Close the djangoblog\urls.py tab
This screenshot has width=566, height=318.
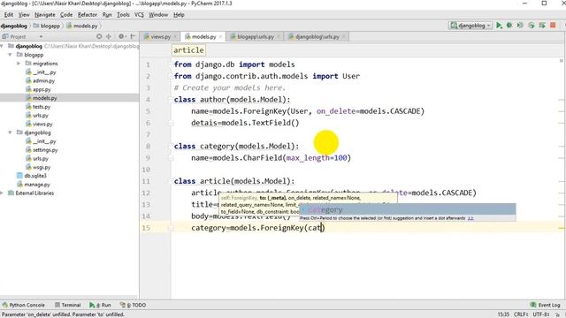[x=344, y=37]
